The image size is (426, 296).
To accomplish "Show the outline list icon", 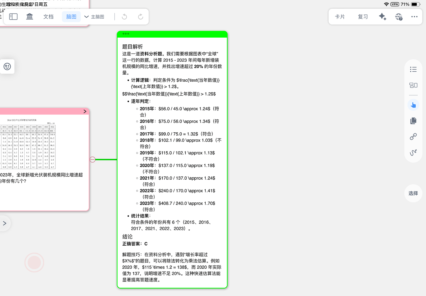I will tap(413, 70).
